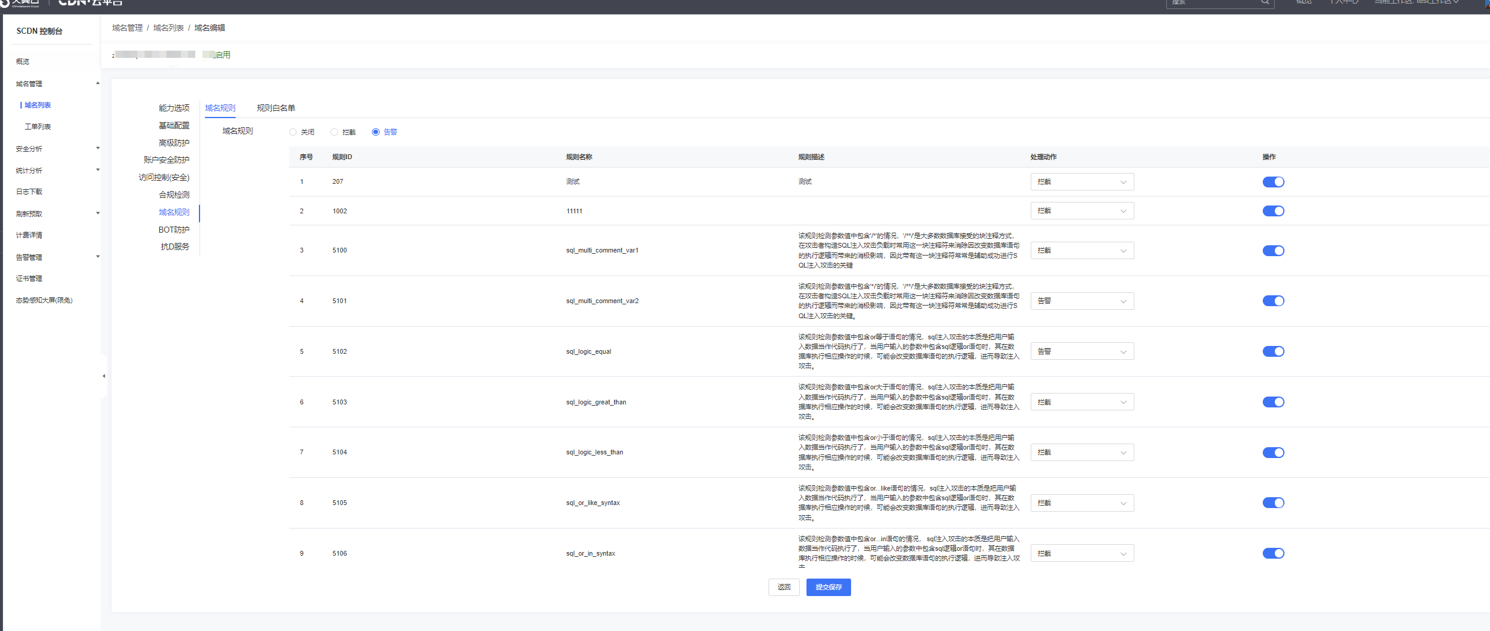Switch to the 合规检测 section

174,195
